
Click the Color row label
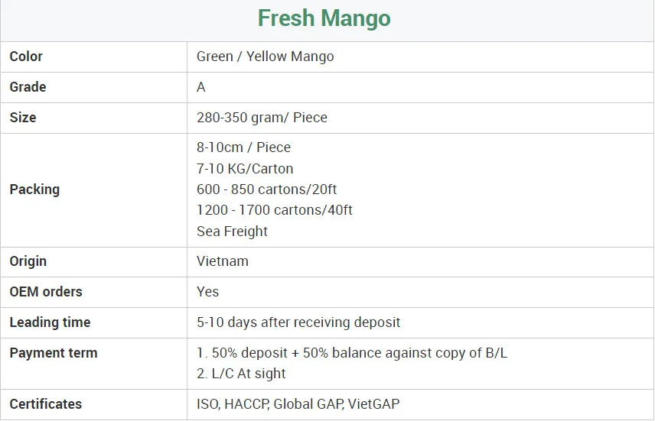[x=26, y=57]
